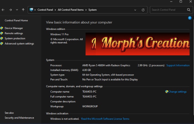Click the Morph's Creation banner image
Image resolution: width=194 pixels, height=124 pixels.
coord(137,44)
